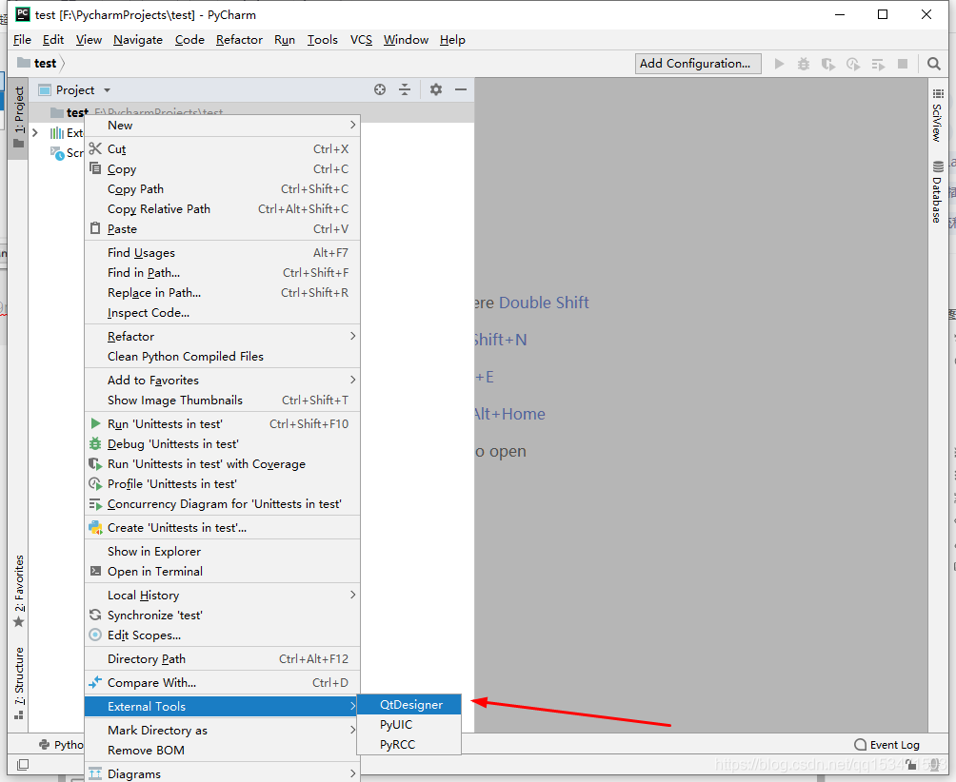Screen dimensions: 956x782
Task: Hide the Project panel with minus icon
Action: [461, 89]
